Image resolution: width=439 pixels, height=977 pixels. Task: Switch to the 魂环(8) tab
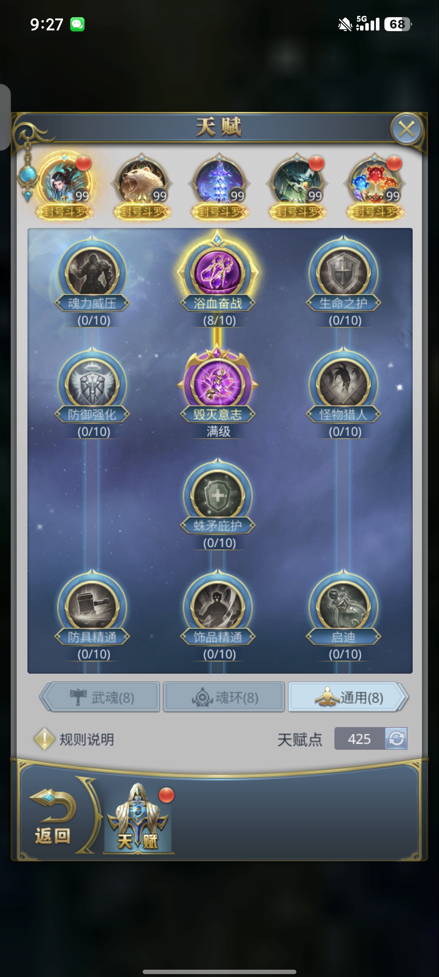pyautogui.click(x=224, y=697)
